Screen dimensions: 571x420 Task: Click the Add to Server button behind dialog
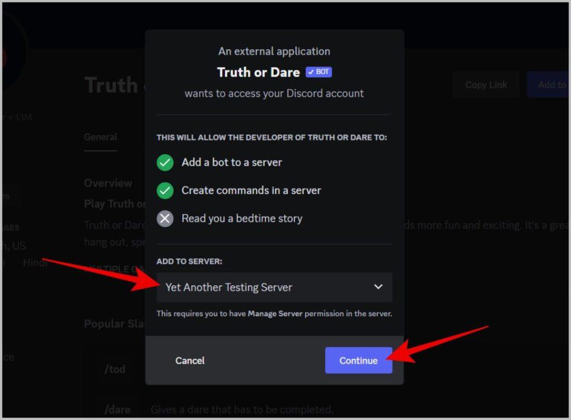(x=548, y=85)
